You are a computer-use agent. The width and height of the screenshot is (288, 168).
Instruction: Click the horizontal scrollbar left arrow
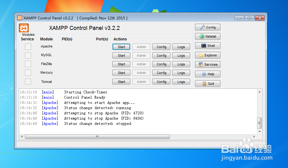click(x=22, y=137)
